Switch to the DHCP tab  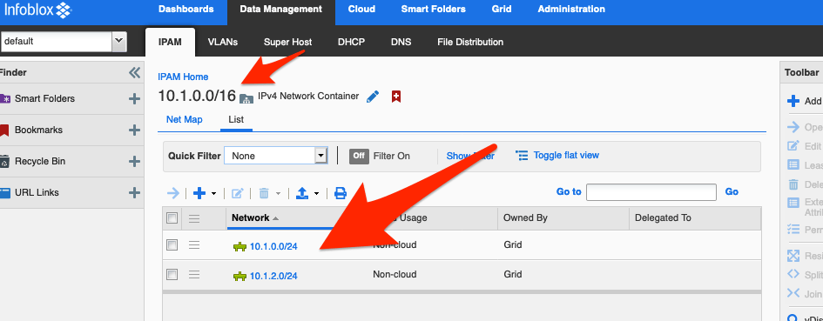pos(351,42)
